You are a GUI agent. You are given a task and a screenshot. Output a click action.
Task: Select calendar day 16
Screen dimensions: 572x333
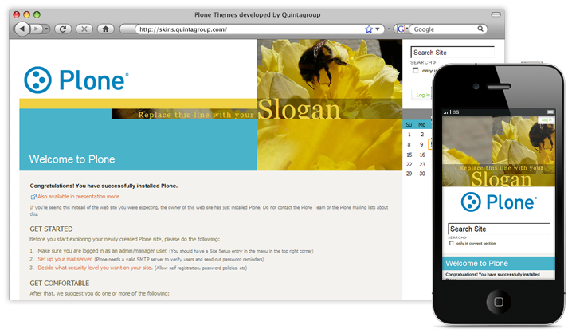422,155
